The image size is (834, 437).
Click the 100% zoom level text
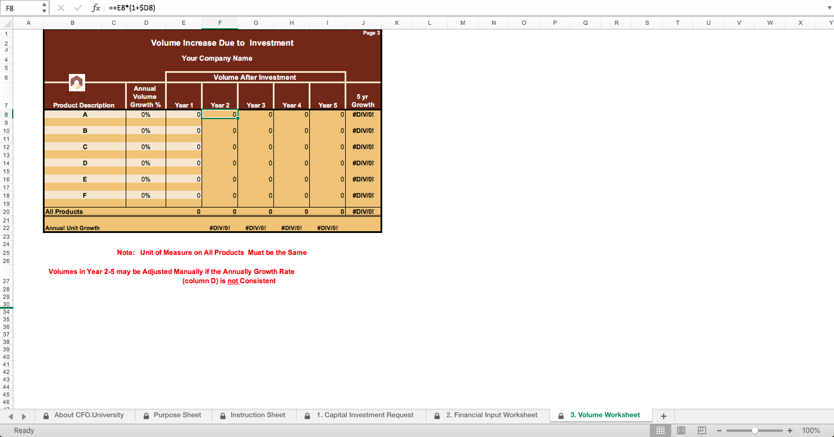tap(811, 431)
